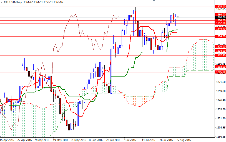The width and height of the screenshot is (226, 142).
Task: Select the 1292.00 price level label
Action: click(x=220, y=67)
